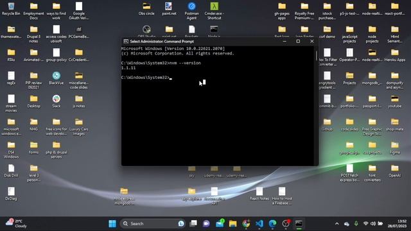This screenshot has width=411, height=231.
Task: Open the DS4 Windows folder
Action: coord(11,150)
